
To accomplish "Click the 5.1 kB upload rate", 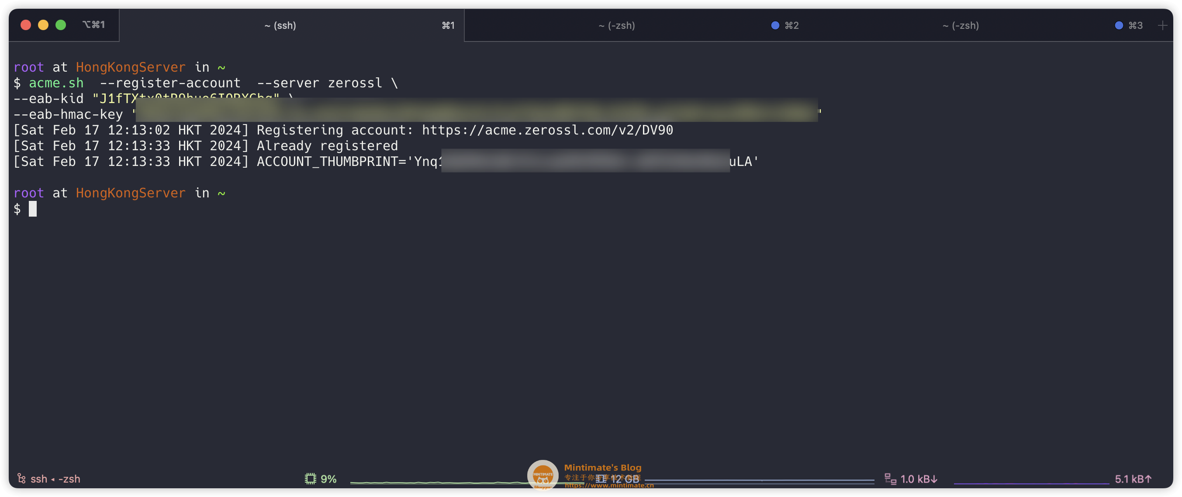I will click(x=1133, y=479).
